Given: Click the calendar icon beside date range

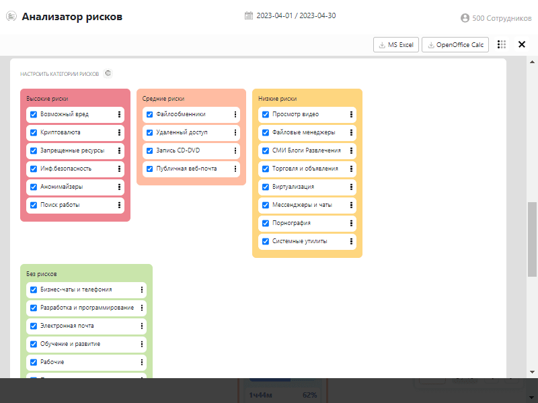Looking at the screenshot, I should click(x=249, y=15).
